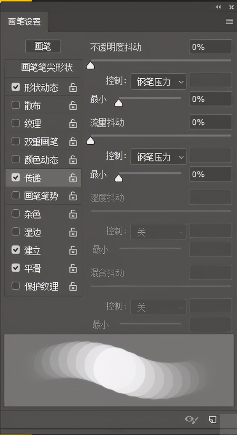The width and height of the screenshot is (237, 435).
Task: Open 不透明度抖动 control dropdown set to 钢笔压力
Action: 158,82
